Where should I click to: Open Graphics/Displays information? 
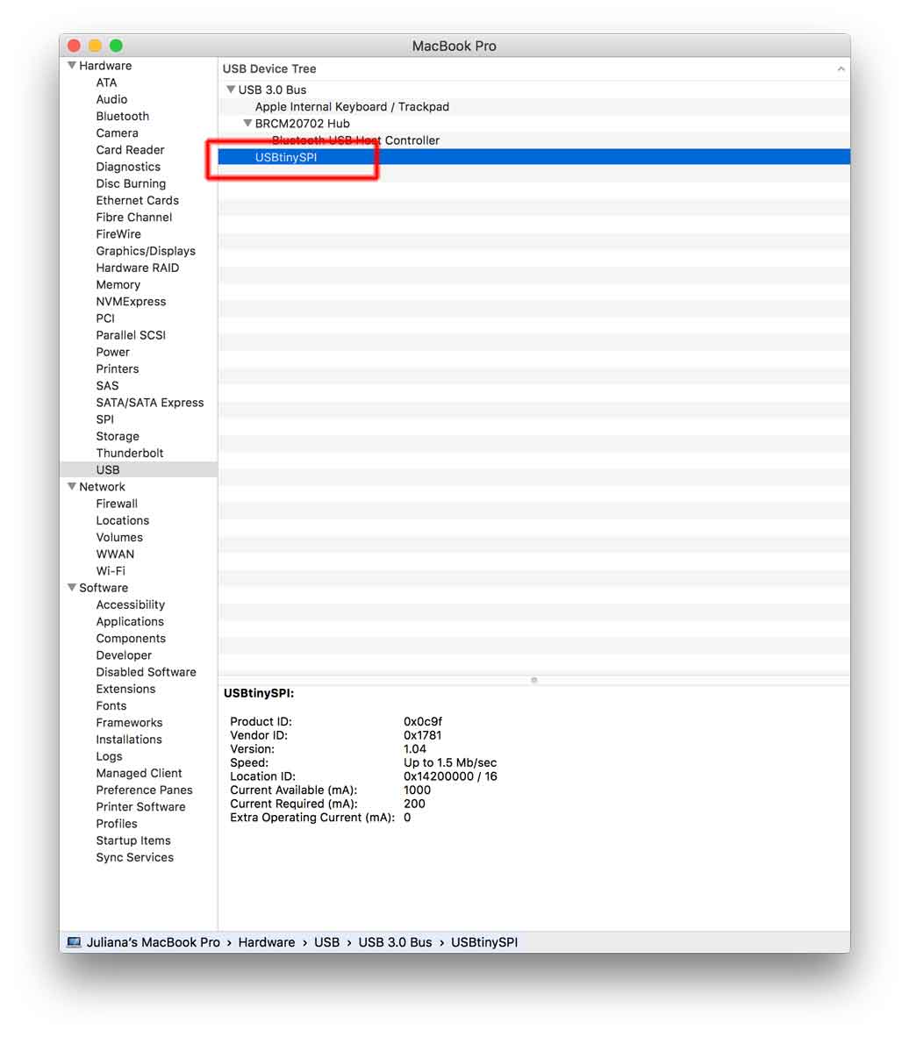[147, 251]
